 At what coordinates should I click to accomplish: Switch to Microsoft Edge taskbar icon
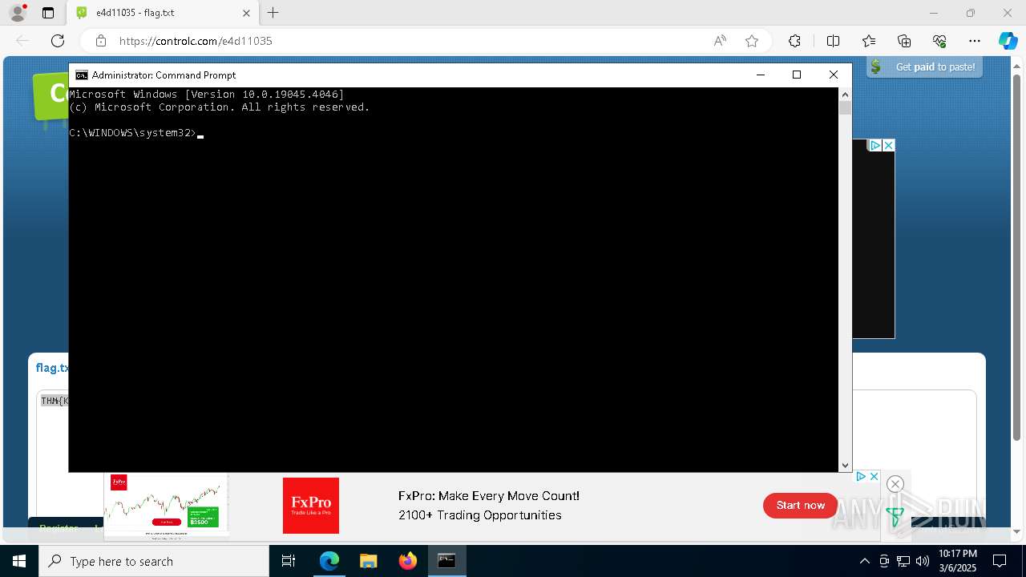[x=329, y=561]
